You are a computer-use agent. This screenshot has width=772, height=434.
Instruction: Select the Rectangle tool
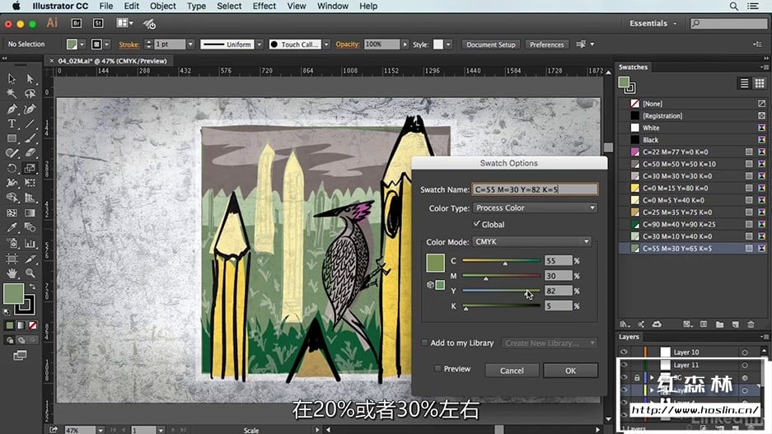12,138
